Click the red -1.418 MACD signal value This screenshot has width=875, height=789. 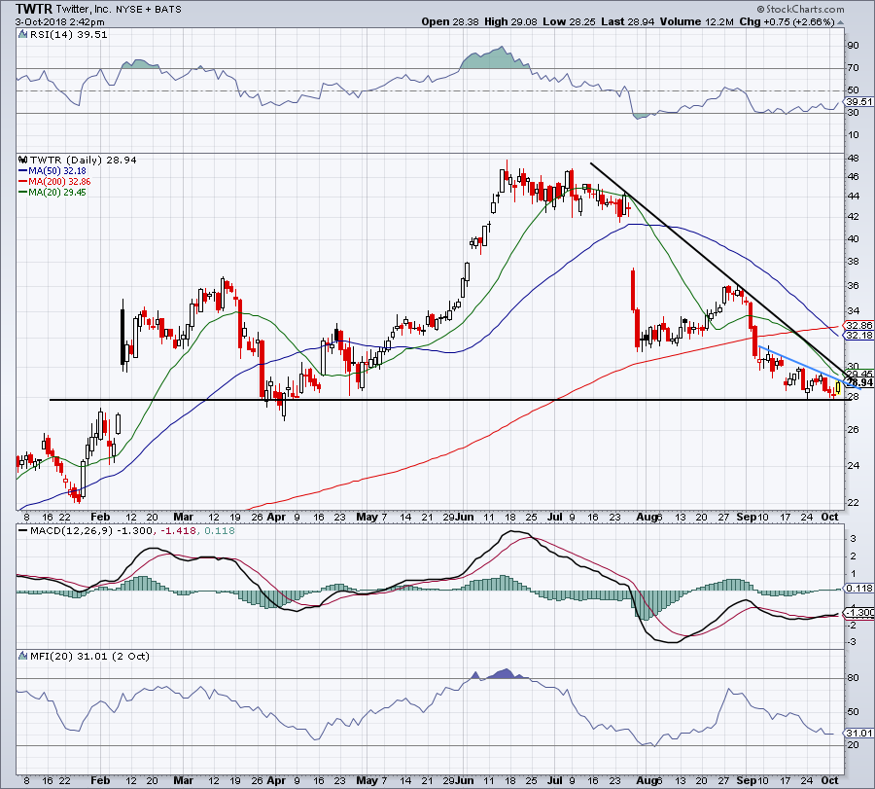click(178, 530)
